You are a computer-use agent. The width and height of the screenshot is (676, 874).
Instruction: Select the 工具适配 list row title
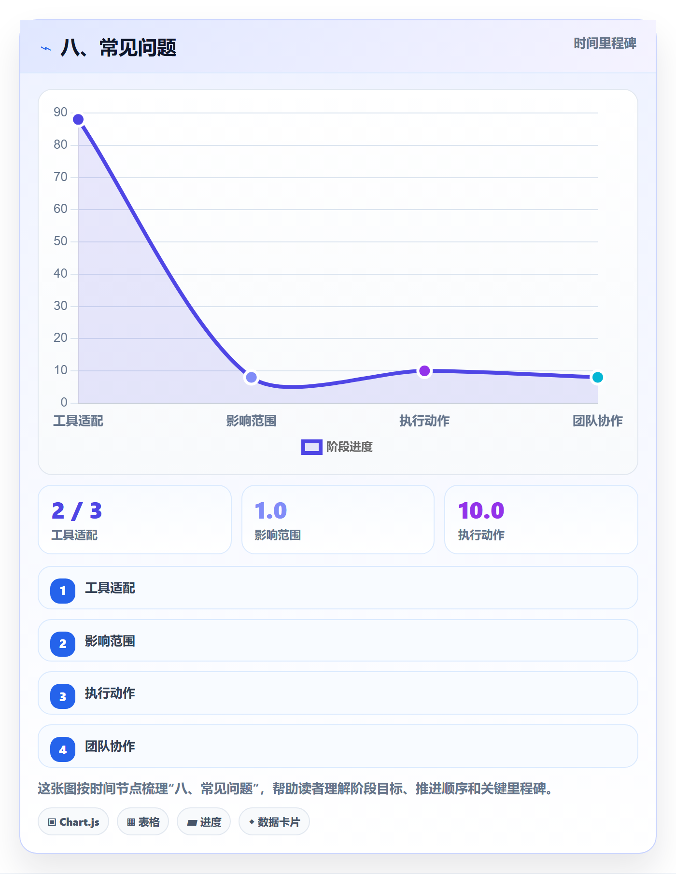[x=110, y=588]
